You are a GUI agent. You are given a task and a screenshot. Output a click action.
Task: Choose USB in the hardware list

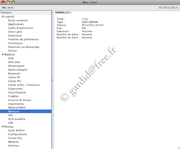[x=10, y=123]
